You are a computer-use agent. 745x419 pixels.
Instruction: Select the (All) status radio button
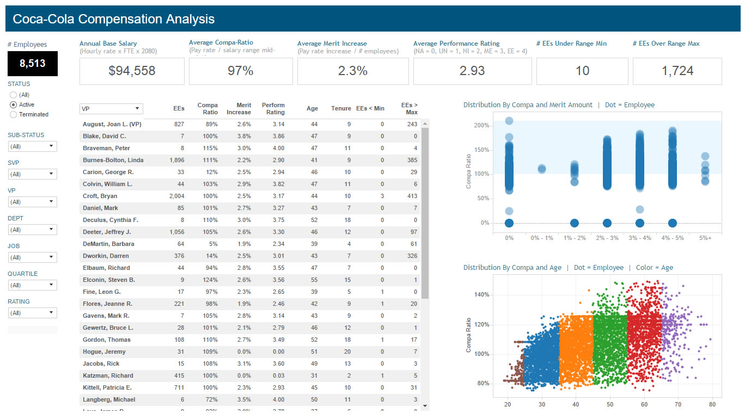tap(13, 95)
